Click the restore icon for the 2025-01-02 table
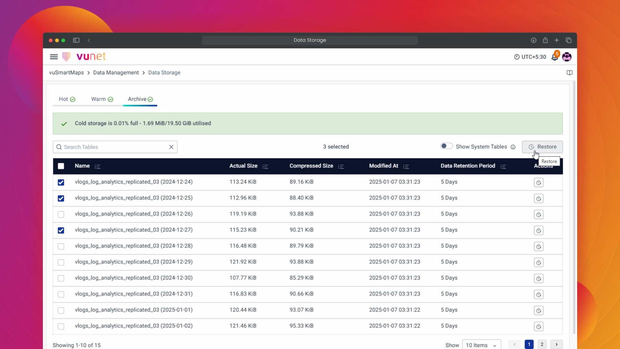Screen dimensions: 620x349 [539, 326]
